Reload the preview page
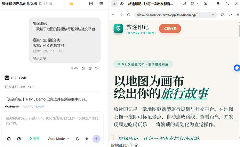 129,15
